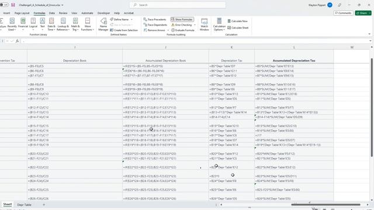This screenshot has height=210, width=374.
Task: Open the Comments pane button
Action: click(343, 13)
